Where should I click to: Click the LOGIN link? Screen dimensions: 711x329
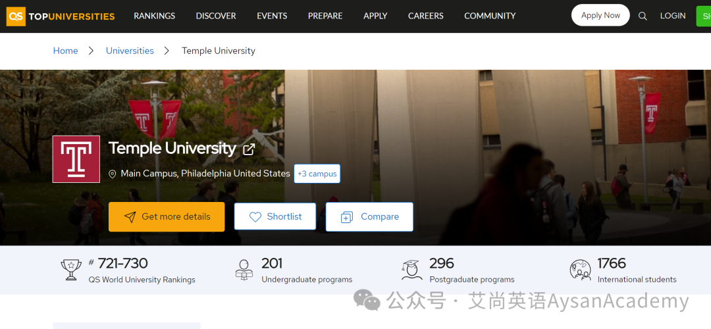(x=673, y=16)
